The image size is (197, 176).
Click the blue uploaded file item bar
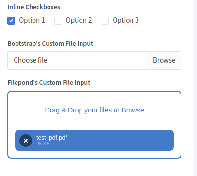tap(94, 141)
